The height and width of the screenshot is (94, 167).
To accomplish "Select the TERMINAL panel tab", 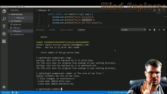I will (x=81, y=30).
